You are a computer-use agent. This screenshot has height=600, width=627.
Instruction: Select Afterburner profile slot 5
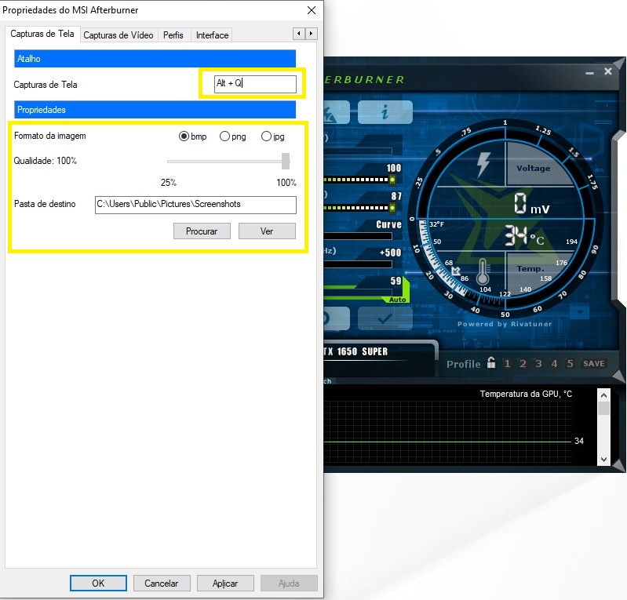pyautogui.click(x=570, y=363)
